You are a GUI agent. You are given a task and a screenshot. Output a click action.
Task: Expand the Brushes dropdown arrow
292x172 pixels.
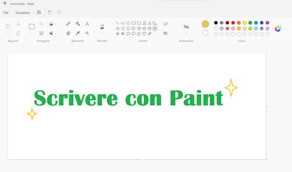point(102,32)
